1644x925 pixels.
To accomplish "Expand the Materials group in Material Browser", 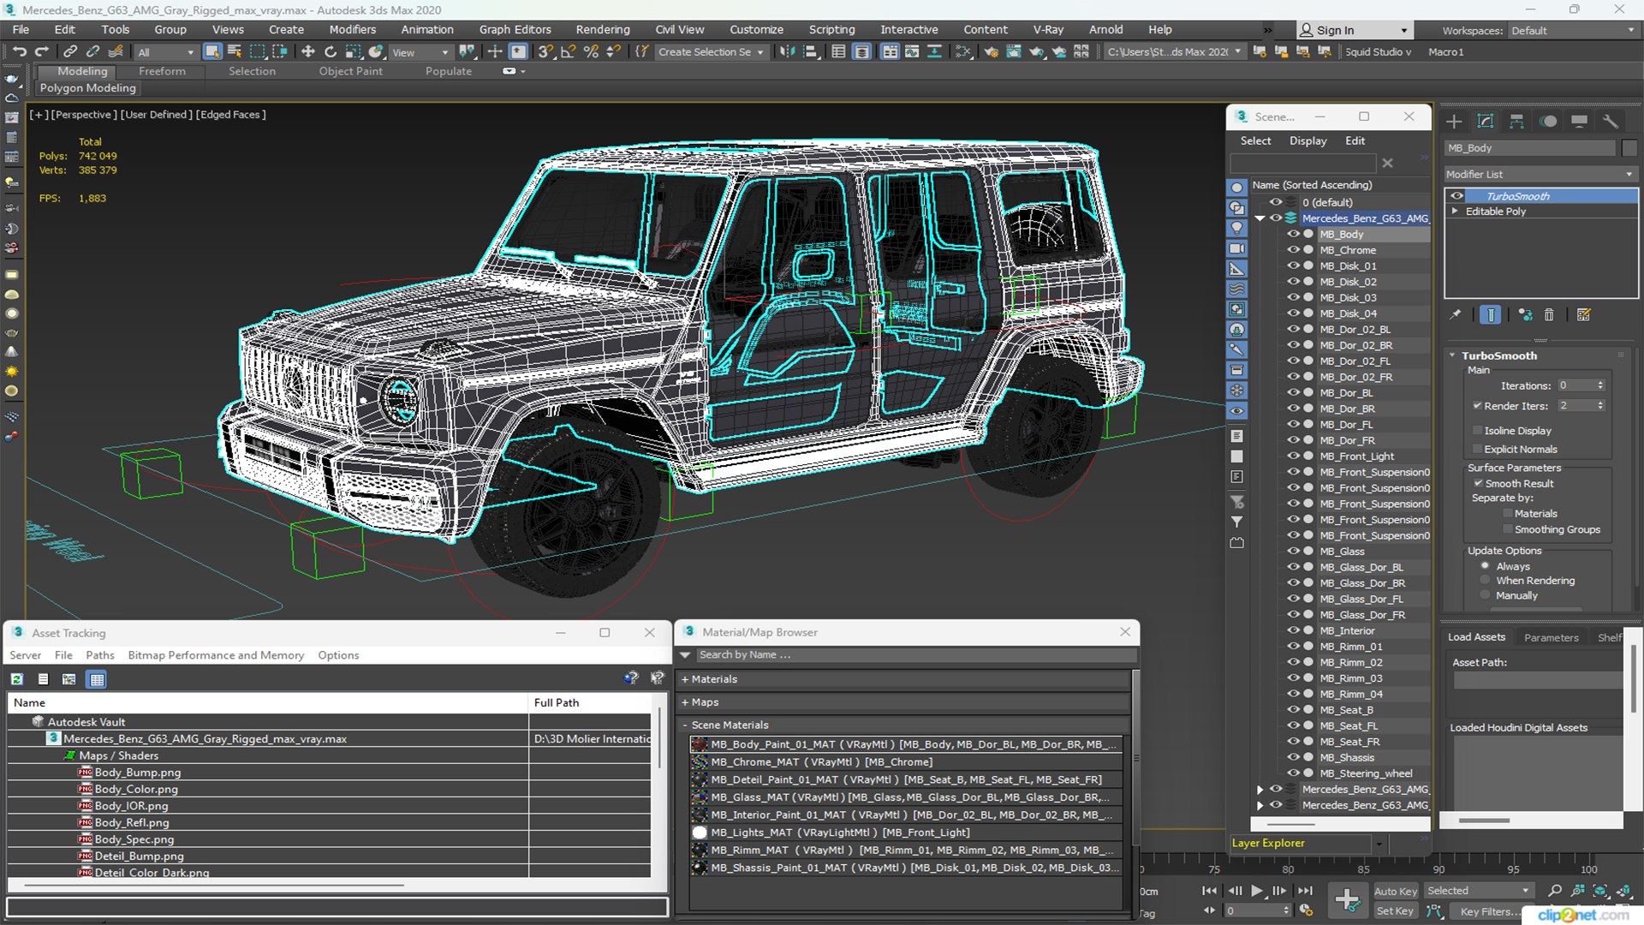I will click(685, 679).
